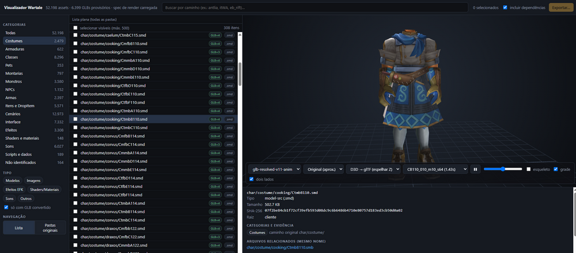This screenshot has width=576, height=253.
Task: Uncheck the 'dois lados' option
Action: click(251, 179)
